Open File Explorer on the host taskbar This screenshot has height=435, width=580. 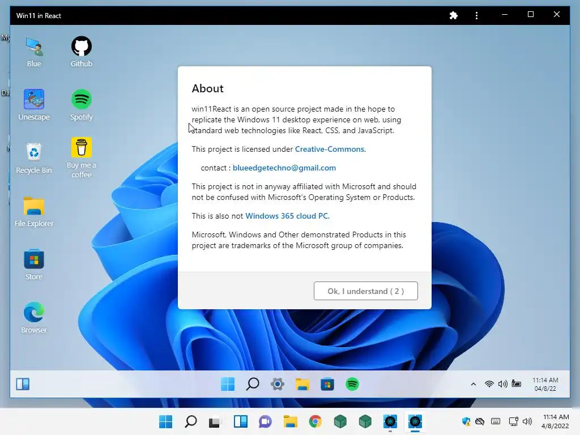[291, 421]
